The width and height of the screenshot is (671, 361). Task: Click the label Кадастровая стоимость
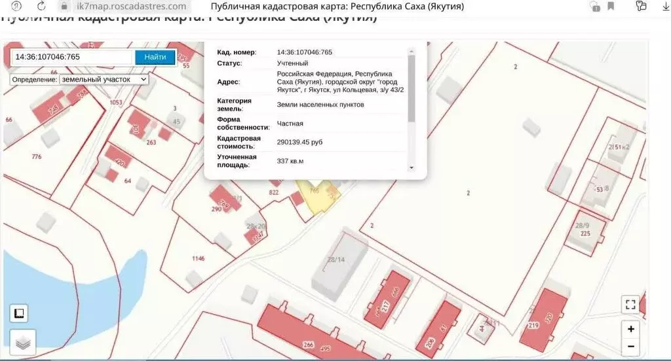click(239, 143)
